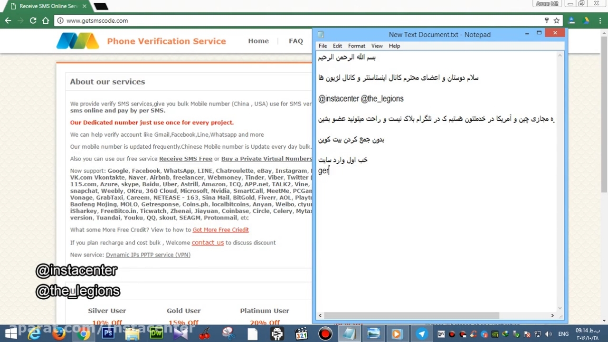608x342 pixels.
Task: Select the FAQ navigation item
Action: tap(295, 41)
